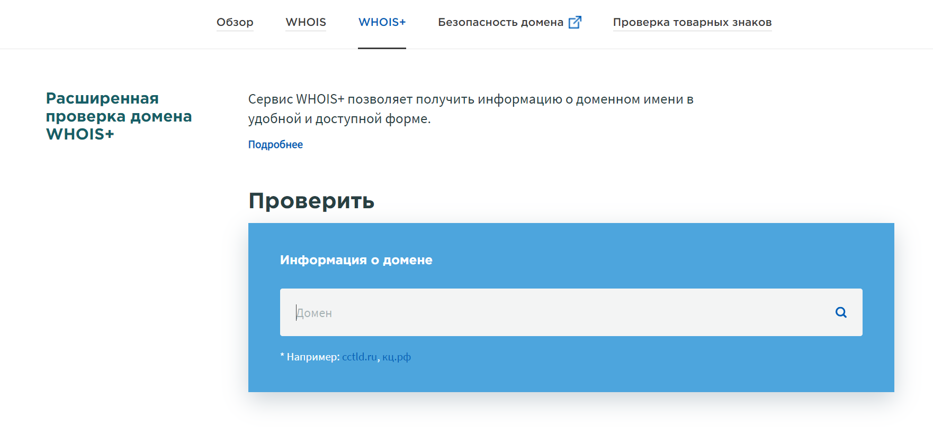The image size is (933, 427).
Task: Click the Расширенная проверка домена WHOIS+ title
Action: (119, 116)
